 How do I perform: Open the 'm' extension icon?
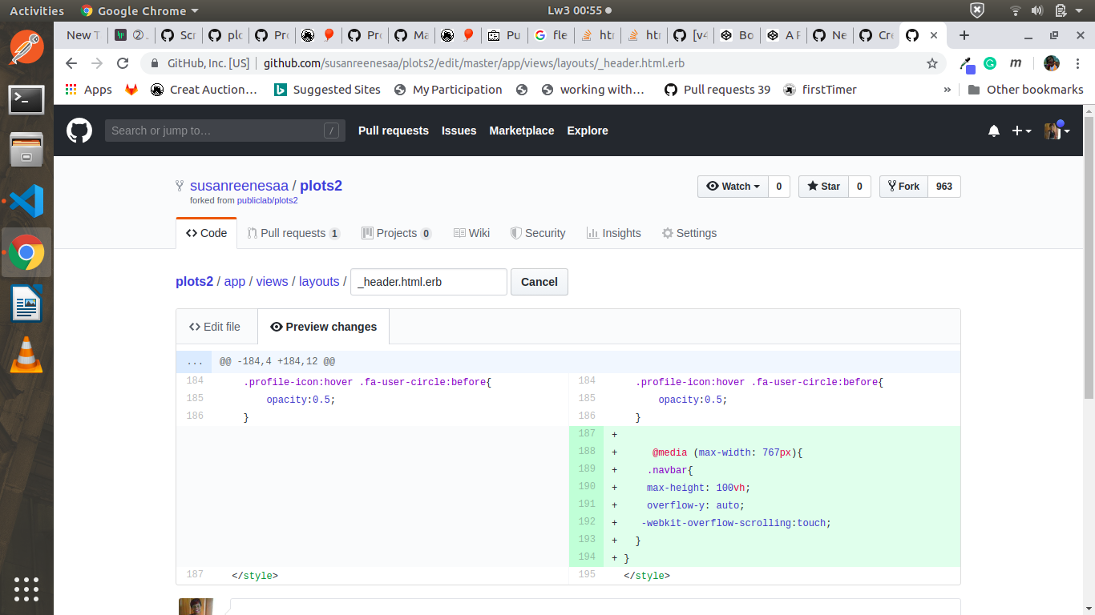click(x=1016, y=63)
